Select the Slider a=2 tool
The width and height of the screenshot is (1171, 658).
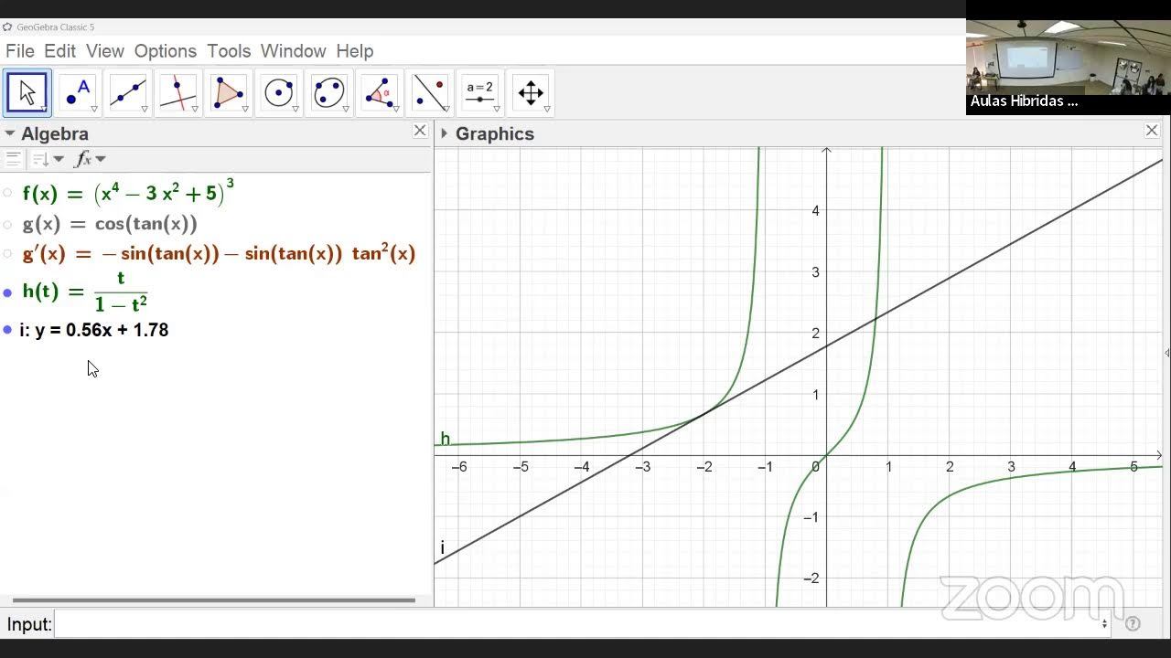[x=480, y=92]
